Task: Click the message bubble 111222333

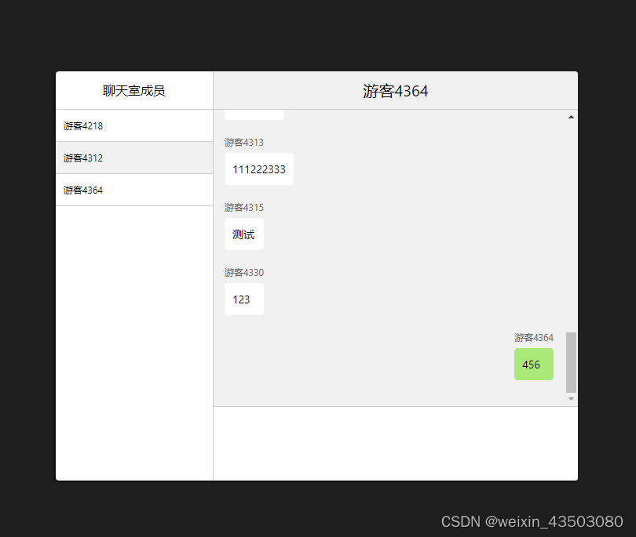Action: 259,169
